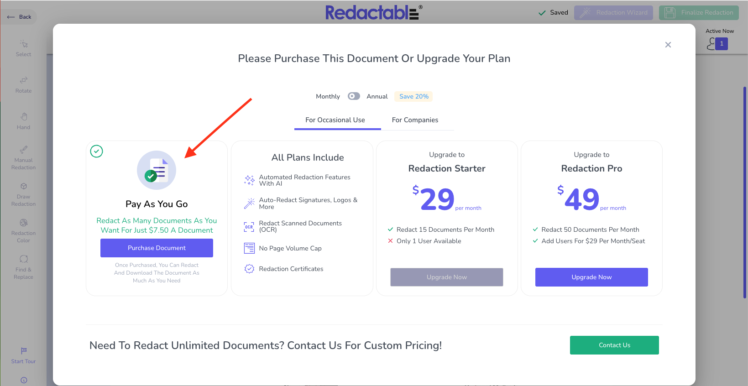Click the Redactable logo
The height and width of the screenshot is (386, 748).
click(374, 12)
